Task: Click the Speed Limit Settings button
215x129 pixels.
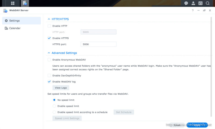Action: 67,118
